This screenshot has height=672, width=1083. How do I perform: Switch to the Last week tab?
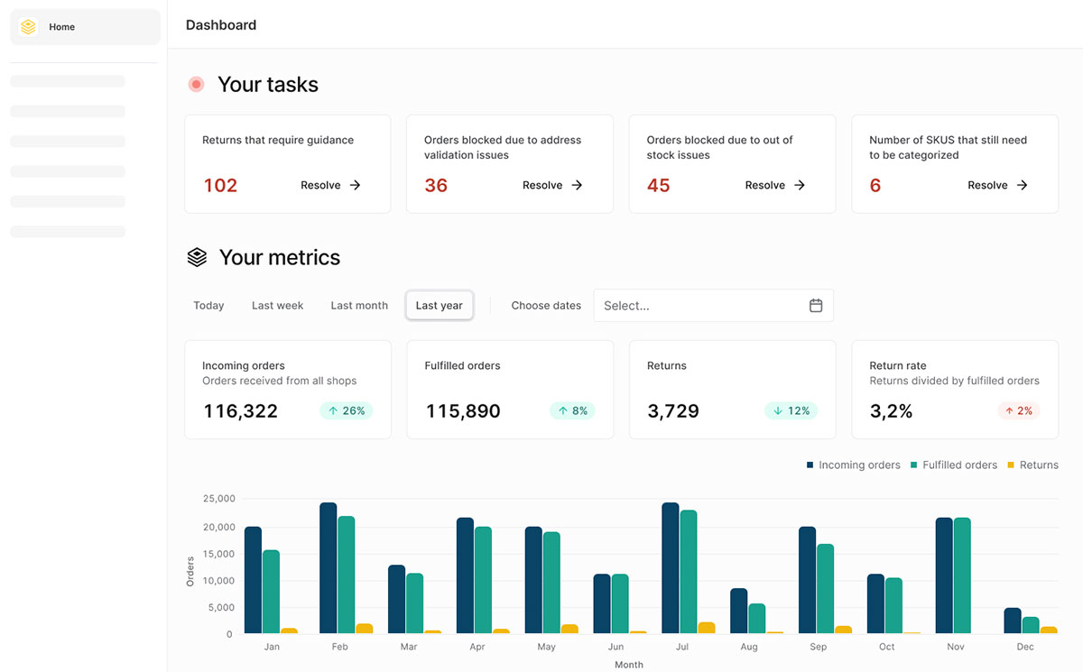(x=277, y=306)
